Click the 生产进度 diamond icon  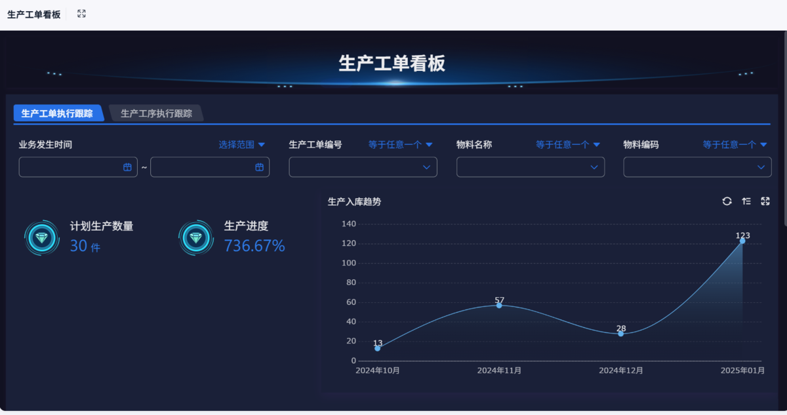coord(196,237)
